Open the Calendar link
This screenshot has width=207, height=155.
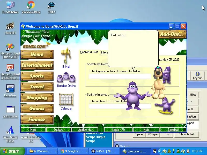point(66,109)
